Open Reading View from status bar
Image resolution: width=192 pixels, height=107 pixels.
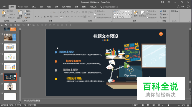153,105
